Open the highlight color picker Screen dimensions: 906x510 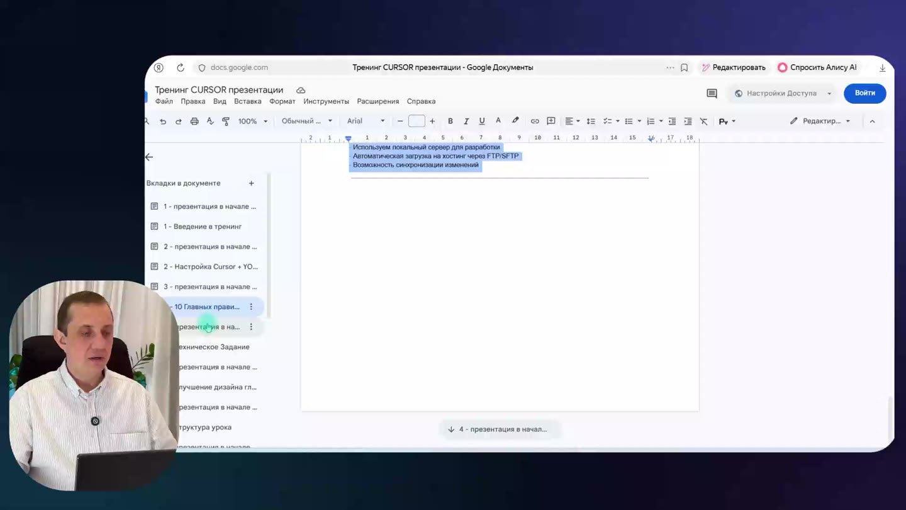(x=515, y=122)
